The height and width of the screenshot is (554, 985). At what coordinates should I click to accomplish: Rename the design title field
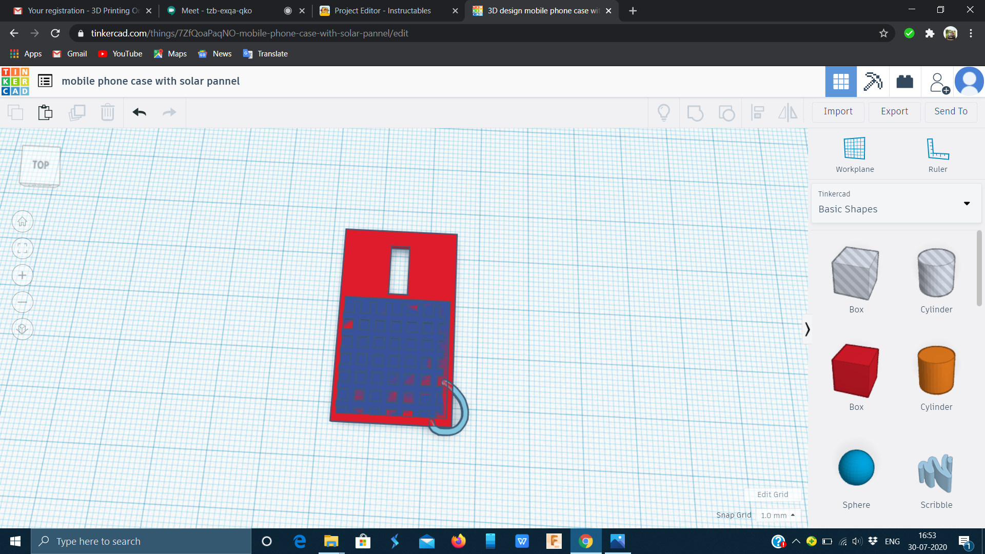(150, 81)
